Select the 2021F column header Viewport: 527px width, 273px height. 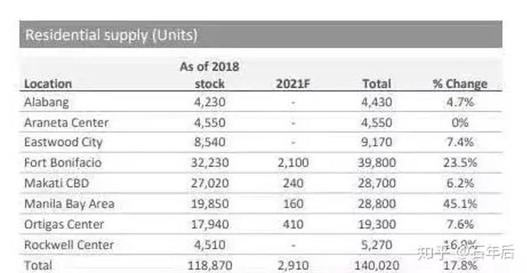[x=293, y=84]
